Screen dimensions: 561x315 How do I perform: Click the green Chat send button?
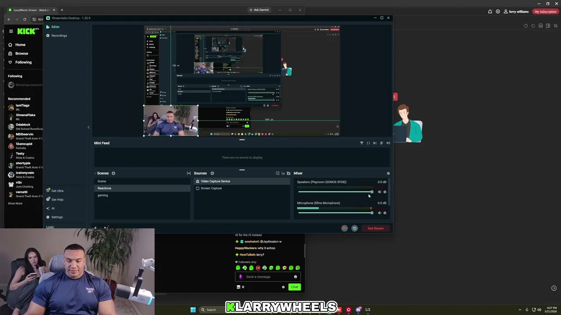[295, 287]
